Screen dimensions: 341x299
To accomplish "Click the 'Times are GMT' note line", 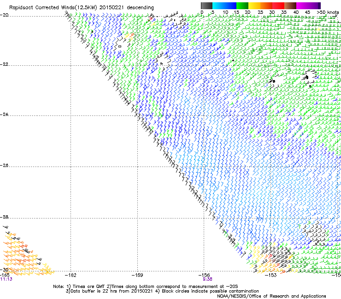I will [146, 287].
